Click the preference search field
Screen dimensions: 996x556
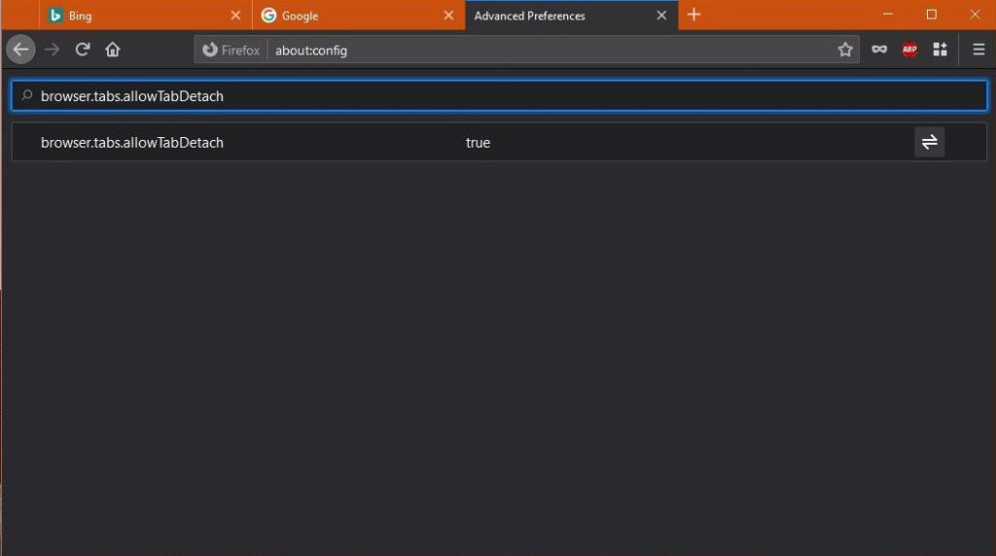tap(499, 96)
